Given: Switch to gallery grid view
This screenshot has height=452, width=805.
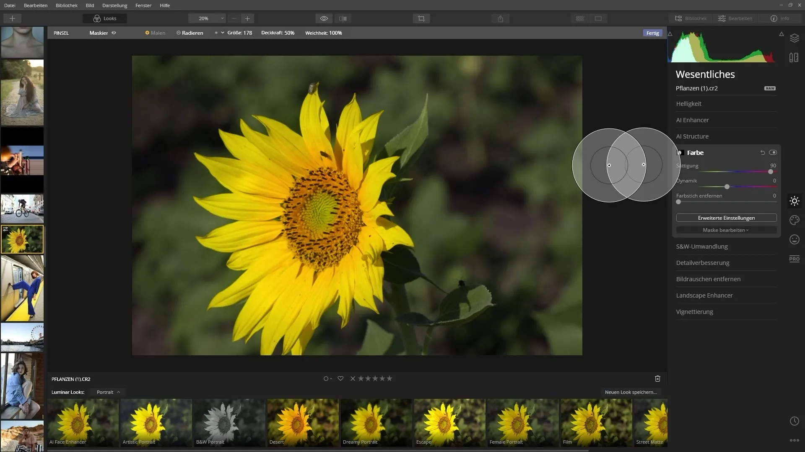Looking at the screenshot, I should click(x=580, y=18).
